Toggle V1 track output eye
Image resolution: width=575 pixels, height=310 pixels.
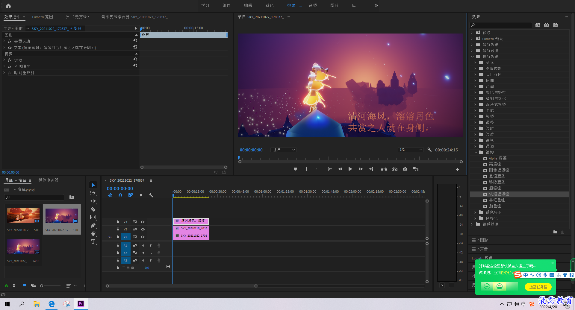pyautogui.click(x=143, y=237)
